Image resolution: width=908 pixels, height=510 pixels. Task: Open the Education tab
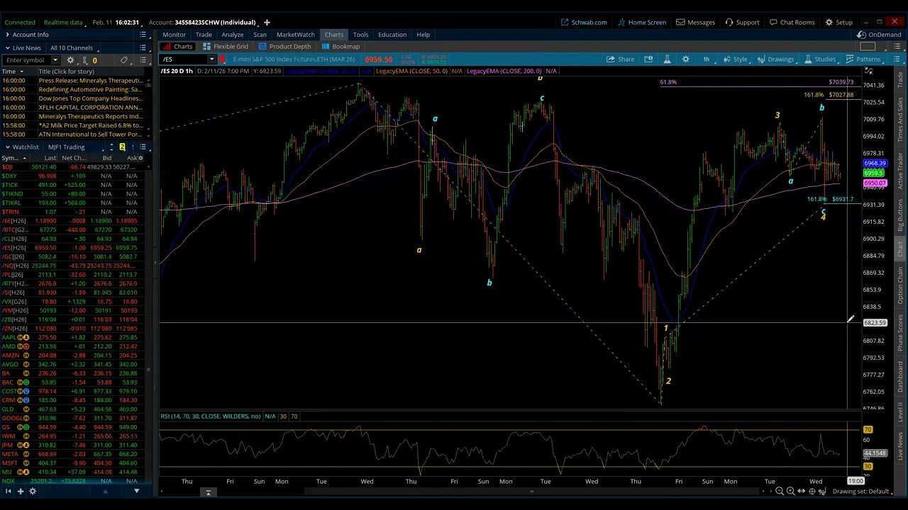click(392, 35)
